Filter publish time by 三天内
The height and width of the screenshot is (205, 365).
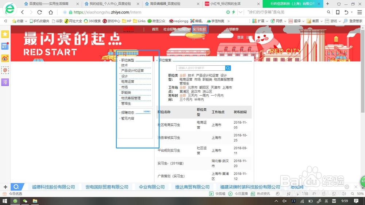(192, 96)
